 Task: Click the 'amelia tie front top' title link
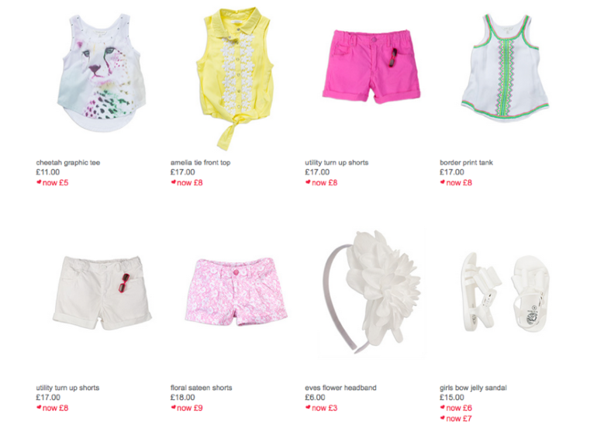pyautogui.click(x=201, y=163)
